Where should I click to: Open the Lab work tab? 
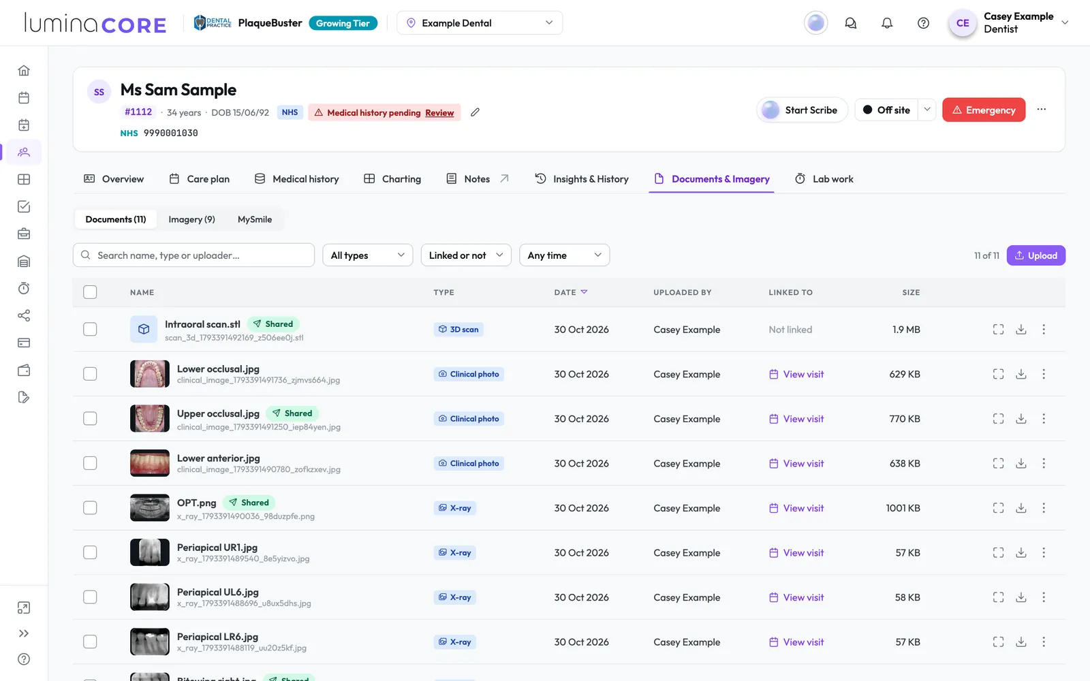(x=824, y=179)
